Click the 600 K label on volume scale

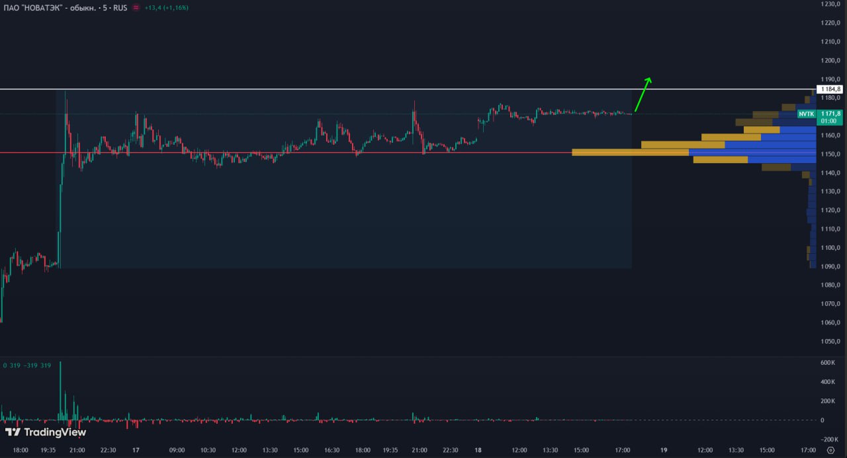pyautogui.click(x=828, y=363)
